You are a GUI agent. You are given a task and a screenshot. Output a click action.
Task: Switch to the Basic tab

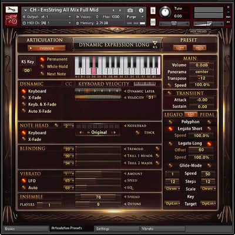(26, 229)
